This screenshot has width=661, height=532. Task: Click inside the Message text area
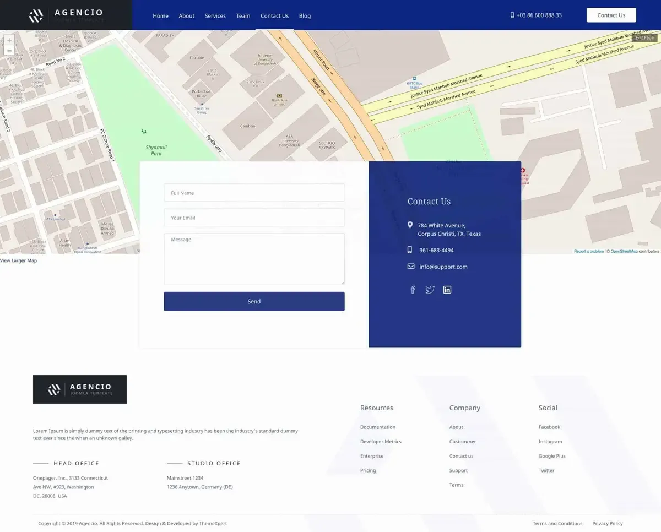[254, 259]
